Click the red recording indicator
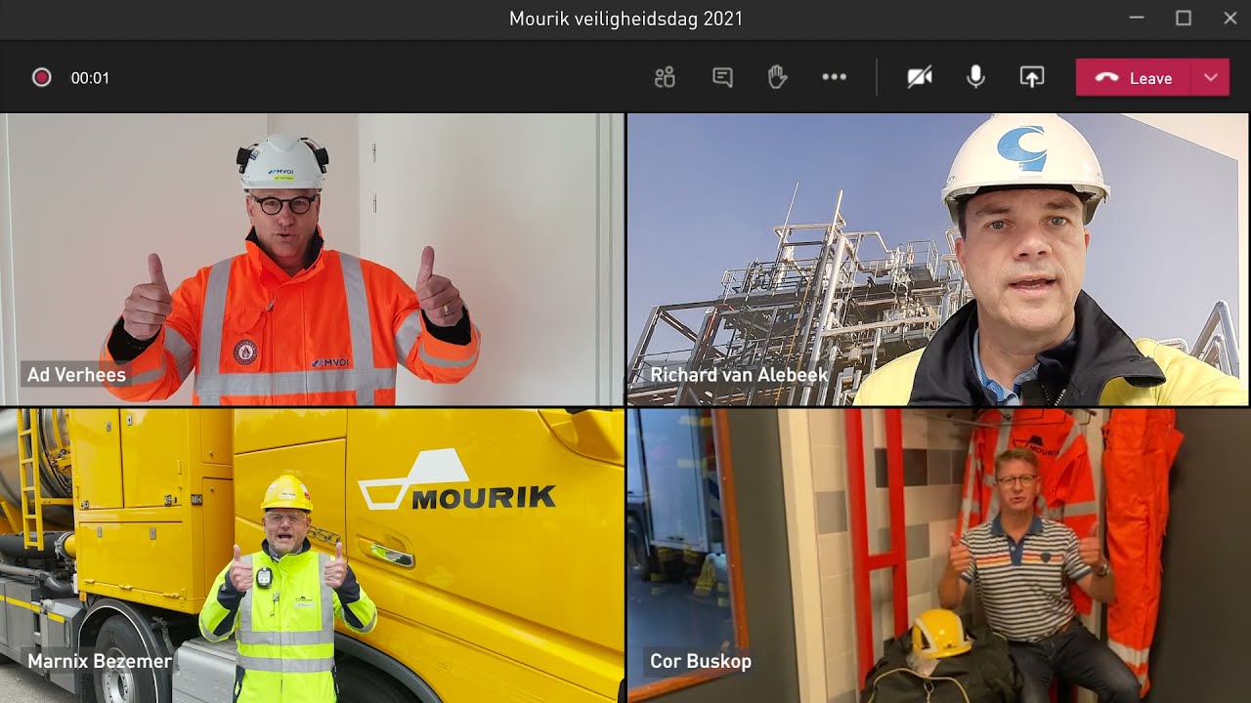 pyautogui.click(x=41, y=77)
